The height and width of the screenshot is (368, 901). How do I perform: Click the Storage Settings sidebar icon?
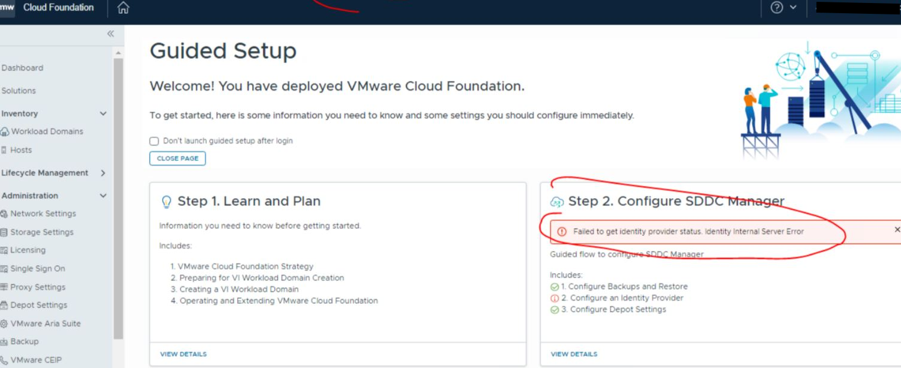pos(4,232)
